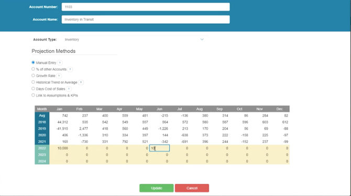Click the green Update button
Viewport: 351px width, 196px height.
coord(157,188)
